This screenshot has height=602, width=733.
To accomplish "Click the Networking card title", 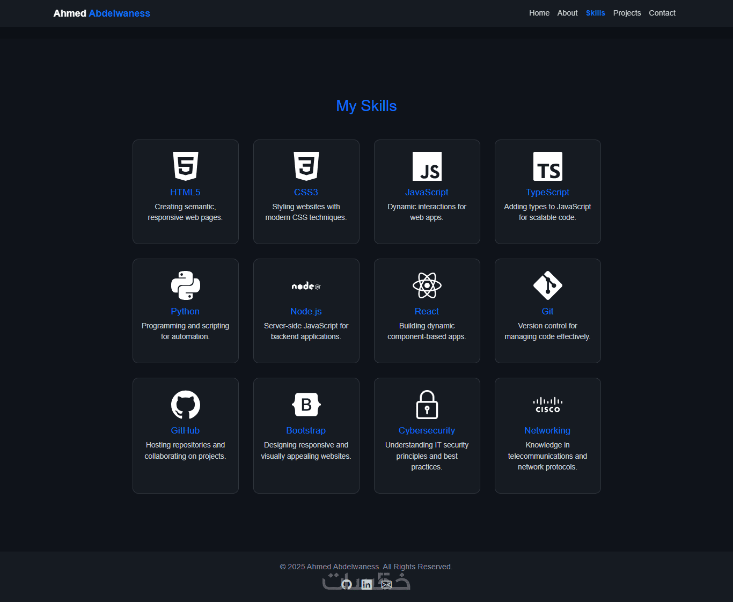I will point(548,430).
